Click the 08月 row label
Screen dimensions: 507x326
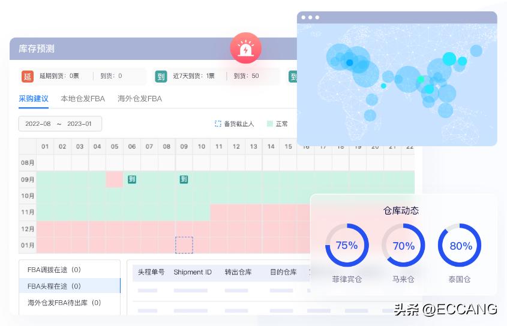pyautogui.click(x=28, y=162)
